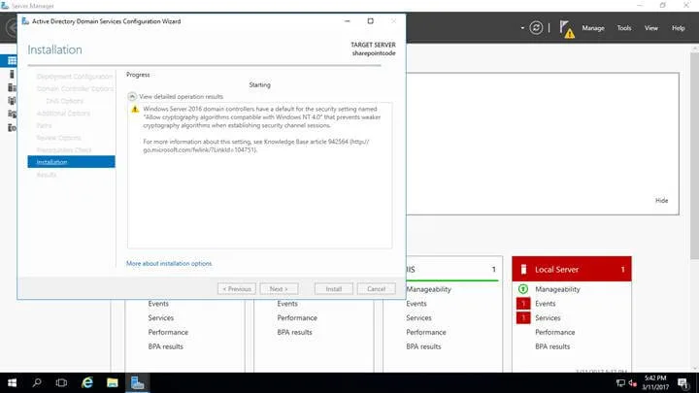Click the red Services alert badge
Image resolution: width=699 pixels, height=393 pixels.
tap(523, 317)
